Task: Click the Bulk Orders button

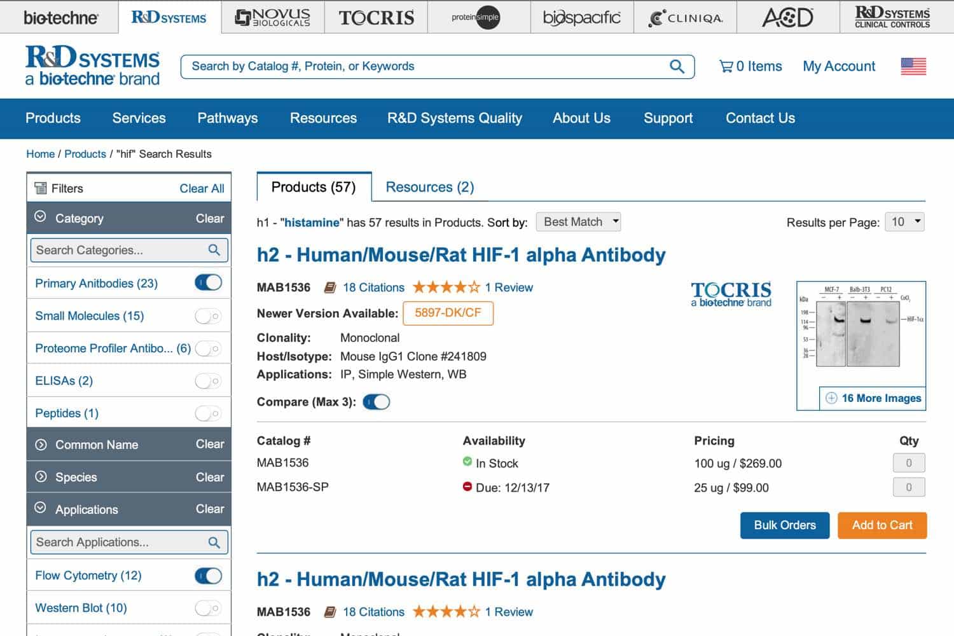Action: pyautogui.click(x=785, y=525)
